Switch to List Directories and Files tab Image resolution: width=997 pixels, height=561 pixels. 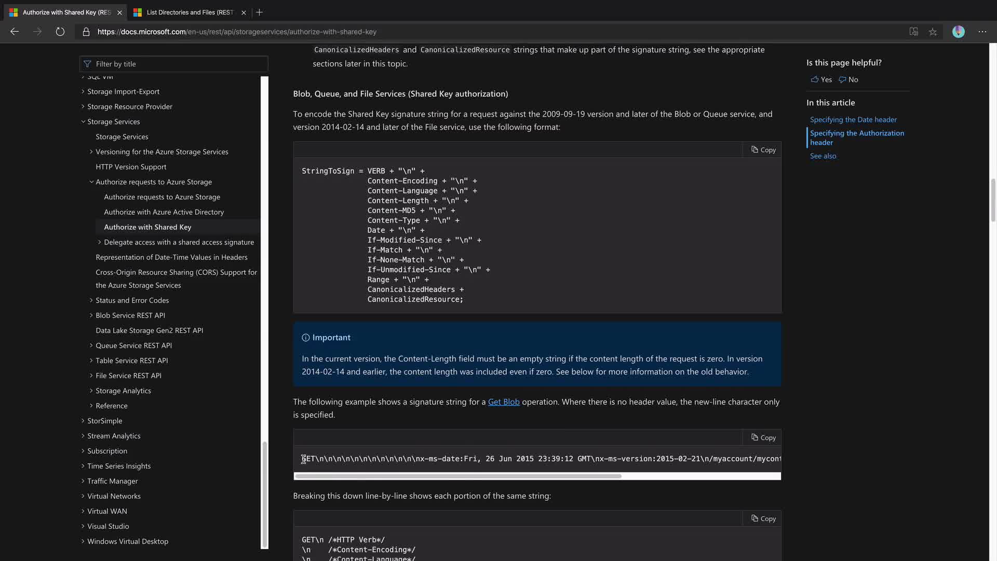click(189, 12)
